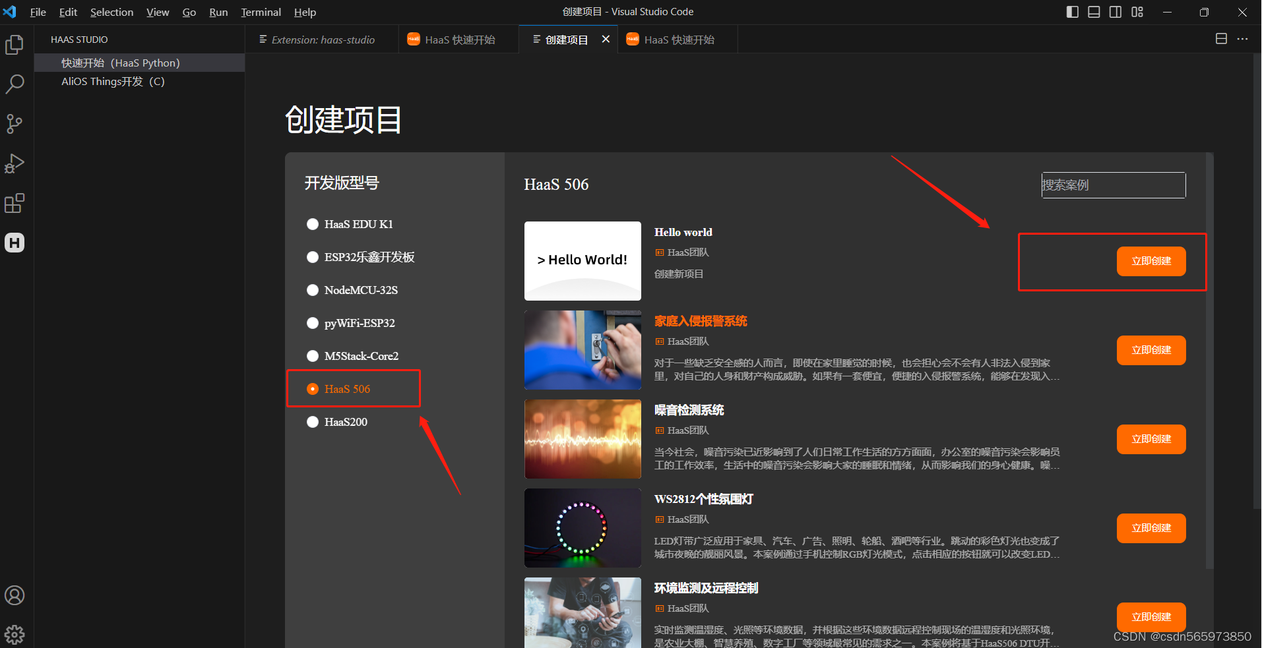Image resolution: width=1262 pixels, height=648 pixels.
Task: Open the Selection menu
Action: pyautogui.click(x=111, y=12)
